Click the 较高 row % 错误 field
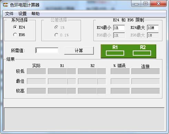The width and height of the screenshot is (169, 134). (120, 91)
